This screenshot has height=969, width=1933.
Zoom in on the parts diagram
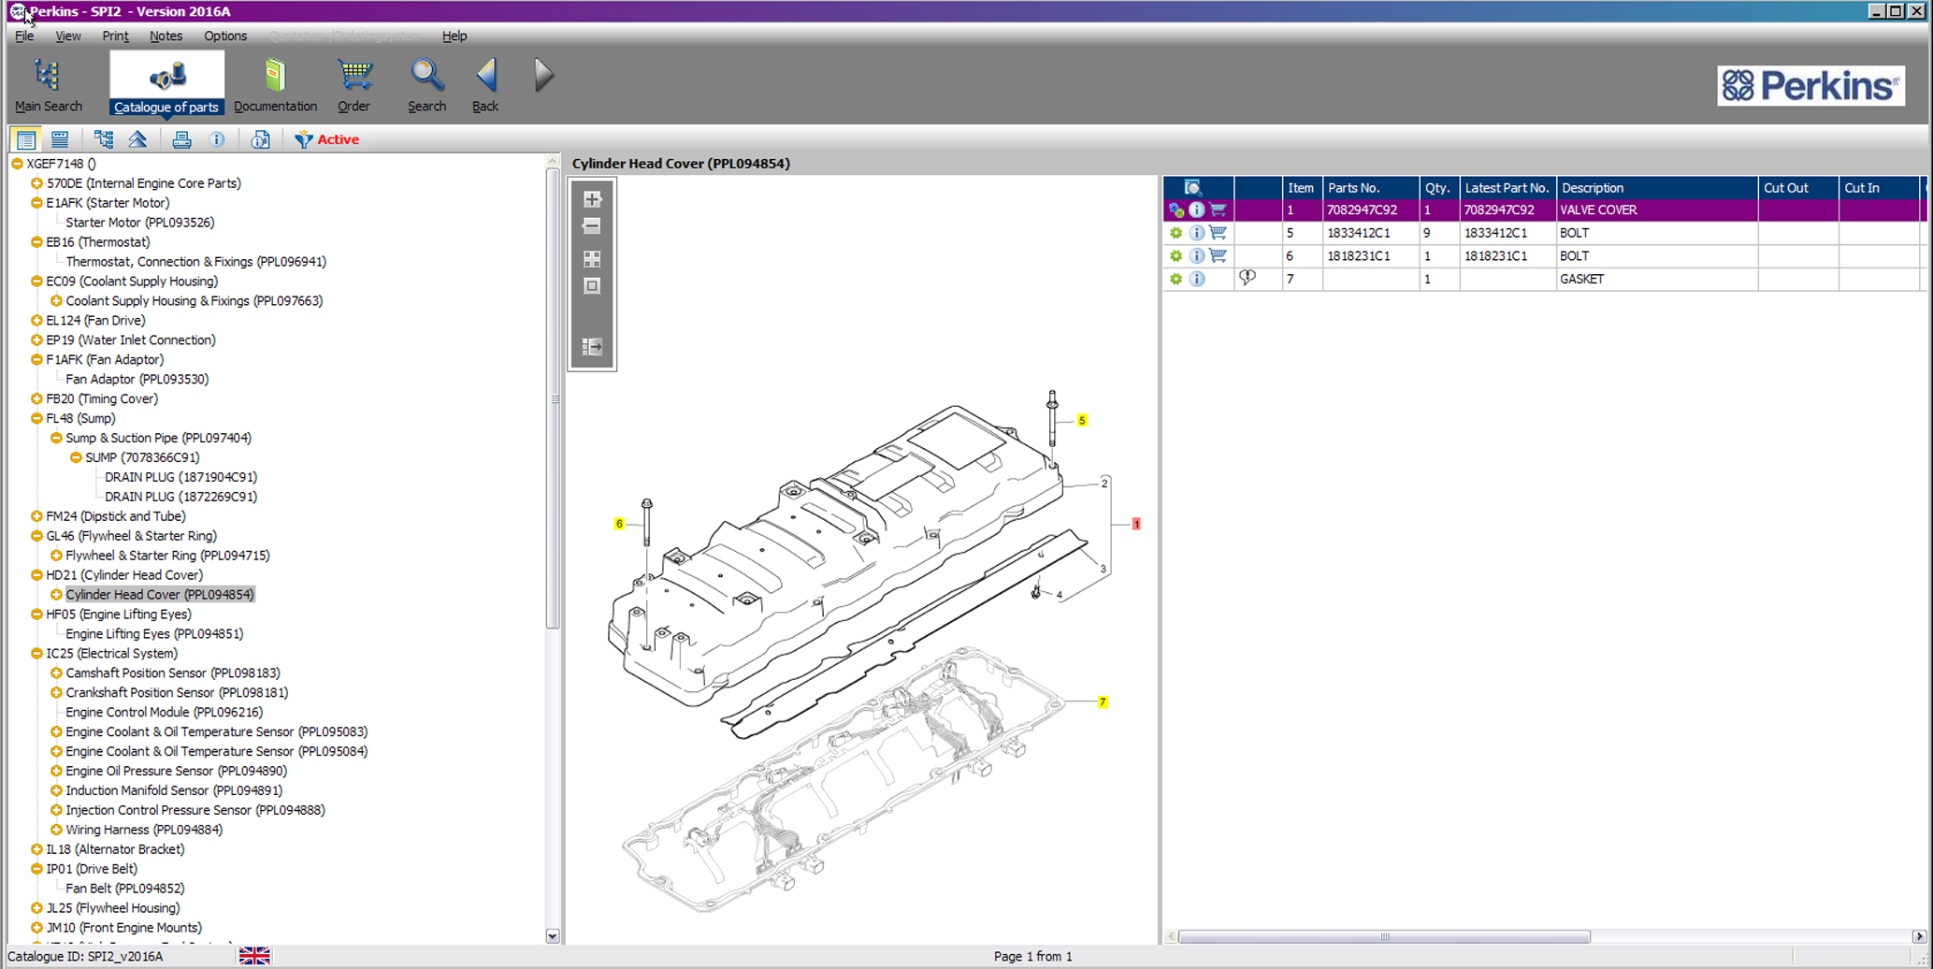click(592, 199)
